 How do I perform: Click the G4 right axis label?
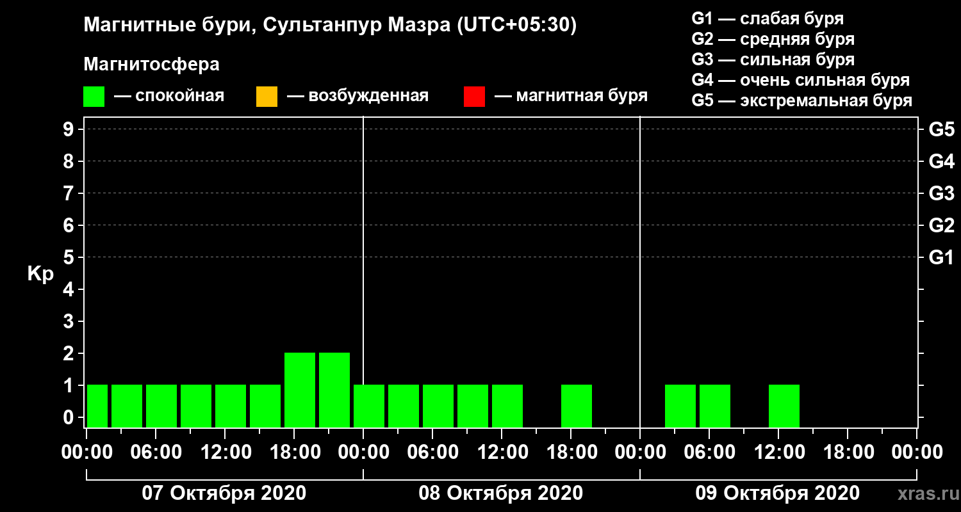(941, 161)
